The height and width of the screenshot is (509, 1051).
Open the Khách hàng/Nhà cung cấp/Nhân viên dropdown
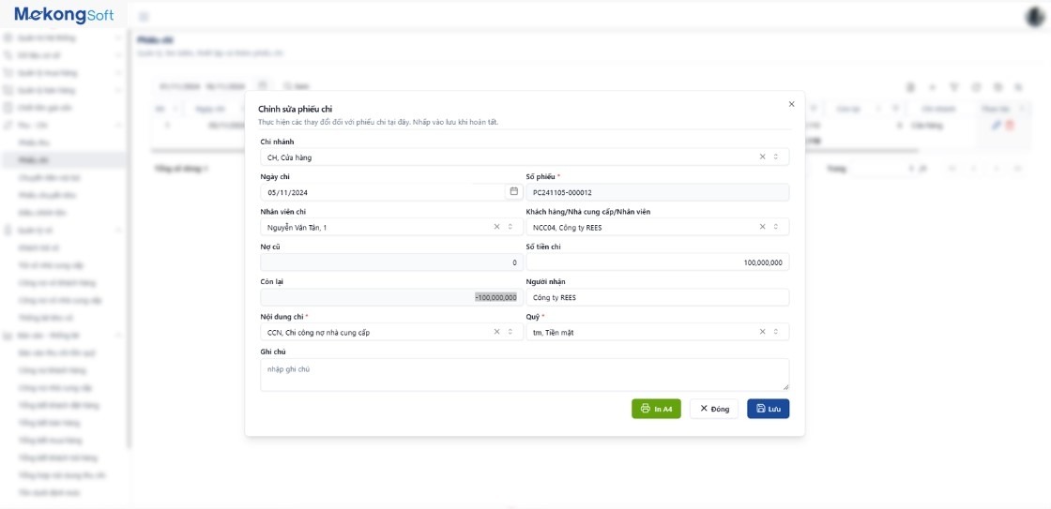[x=776, y=227]
